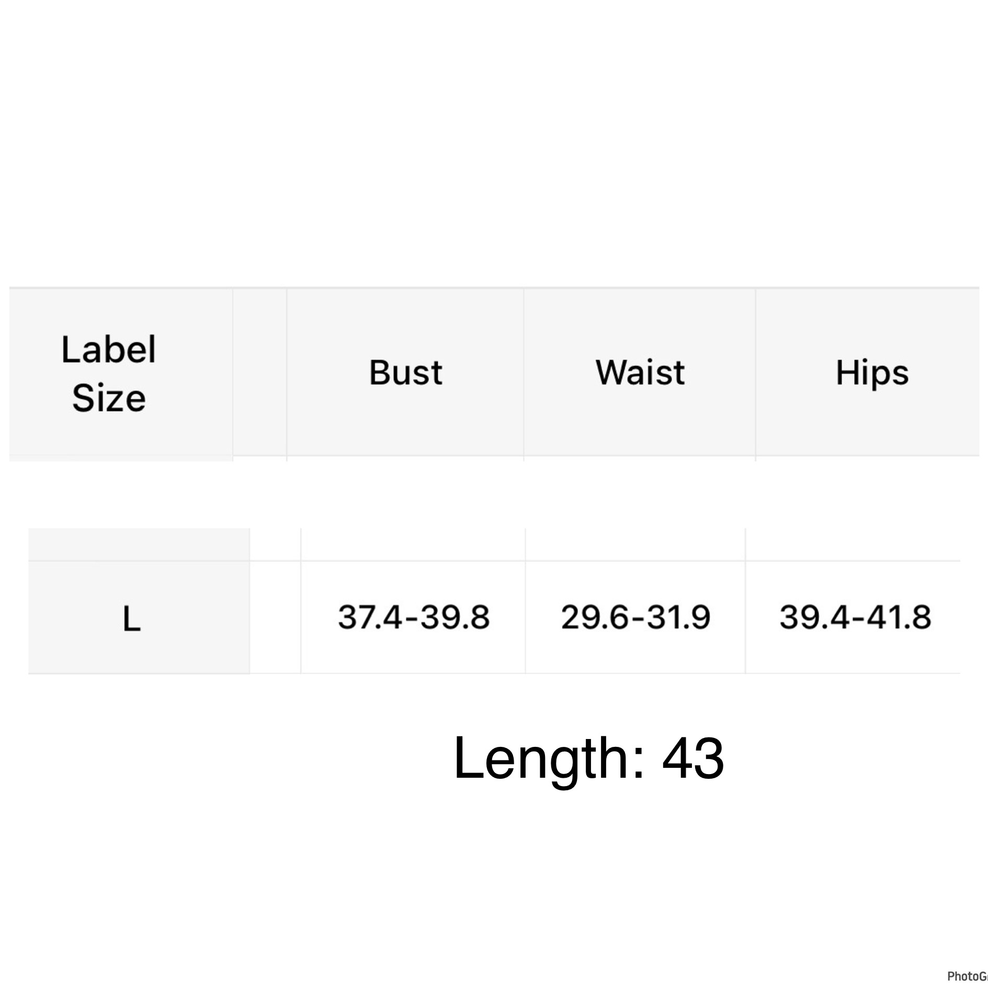Click the Length: 43 text
988x988 pixels.
[x=589, y=759]
